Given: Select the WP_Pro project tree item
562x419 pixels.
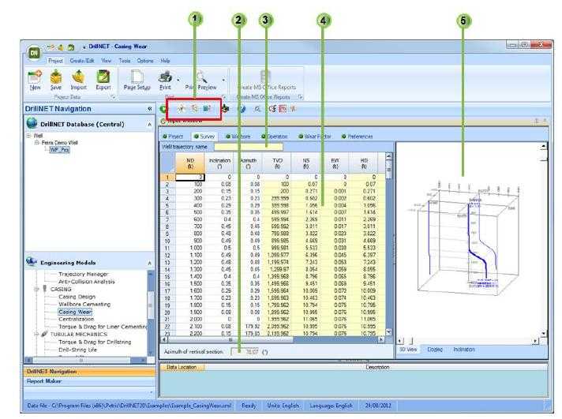Looking at the screenshot, I should click(59, 149).
